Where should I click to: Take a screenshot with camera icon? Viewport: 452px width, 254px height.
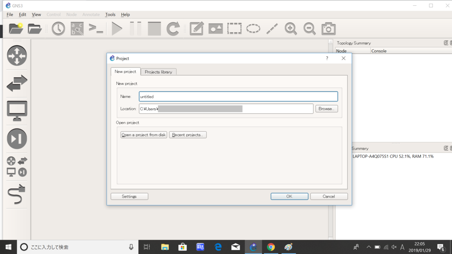pyautogui.click(x=328, y=29)
